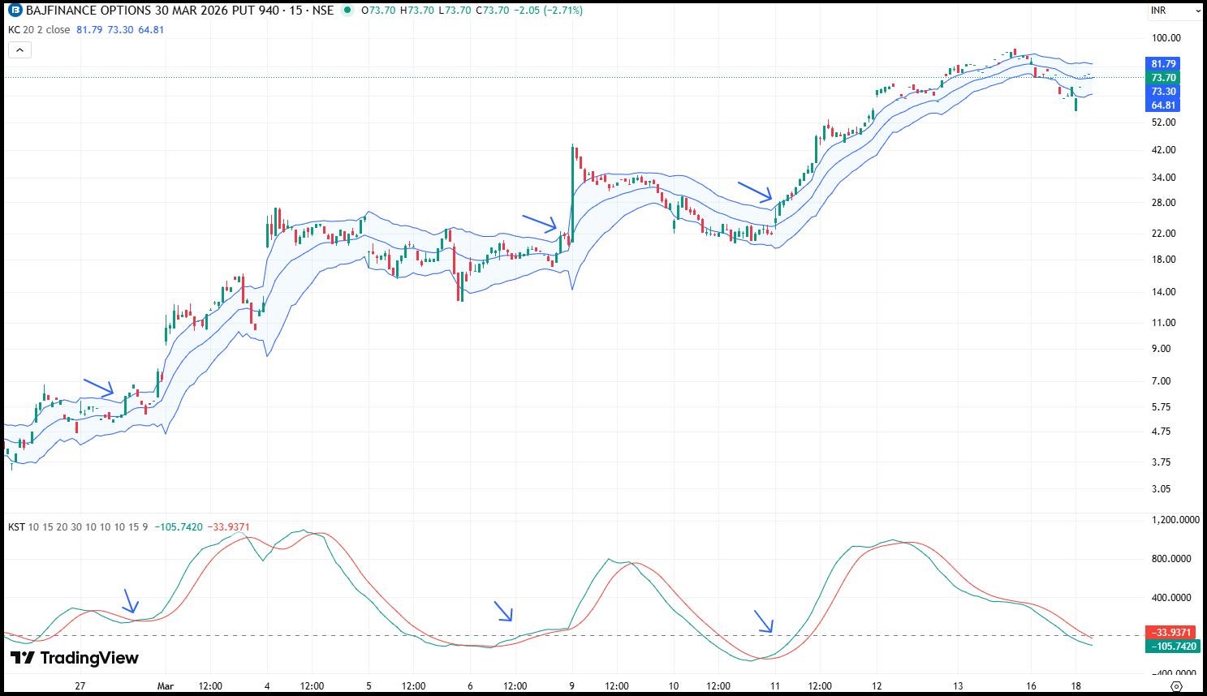
Task: Click the blue 73.30 price axis label
Action: [1162, 92]
